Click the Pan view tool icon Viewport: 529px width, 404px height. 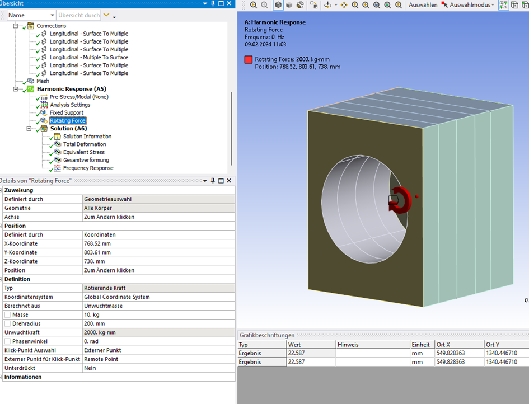point(344,5)
